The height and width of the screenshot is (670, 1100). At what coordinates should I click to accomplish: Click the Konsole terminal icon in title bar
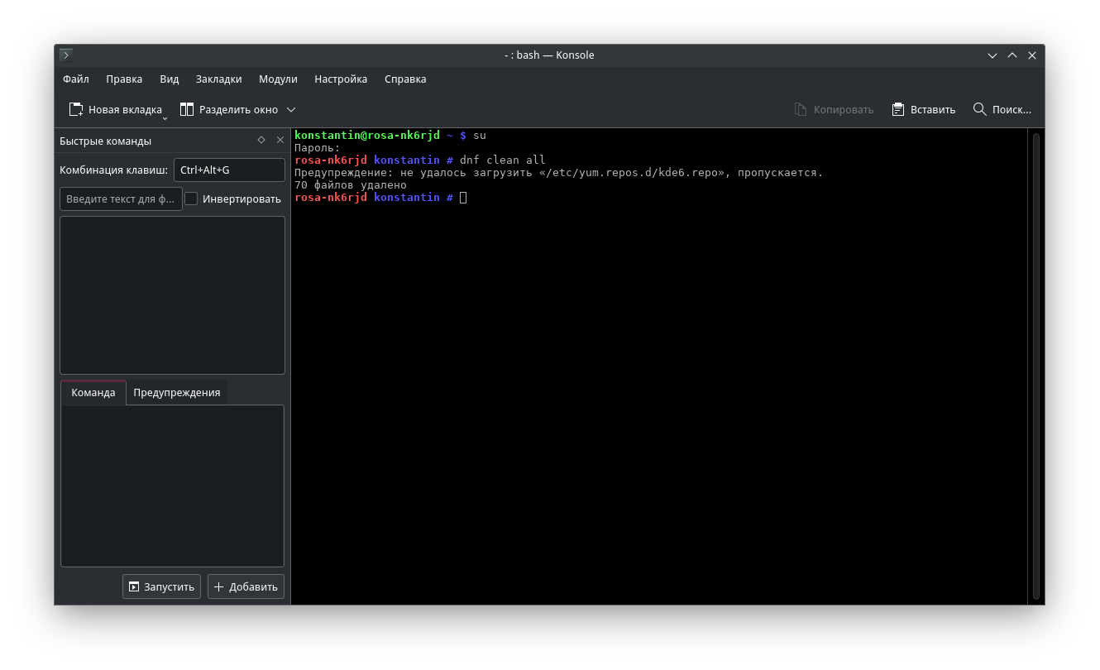tap(66, 55)
